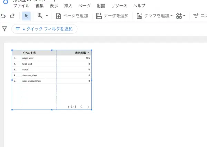Activate the selection pointer tool
The image size is (207, 147).
point(26,16)
